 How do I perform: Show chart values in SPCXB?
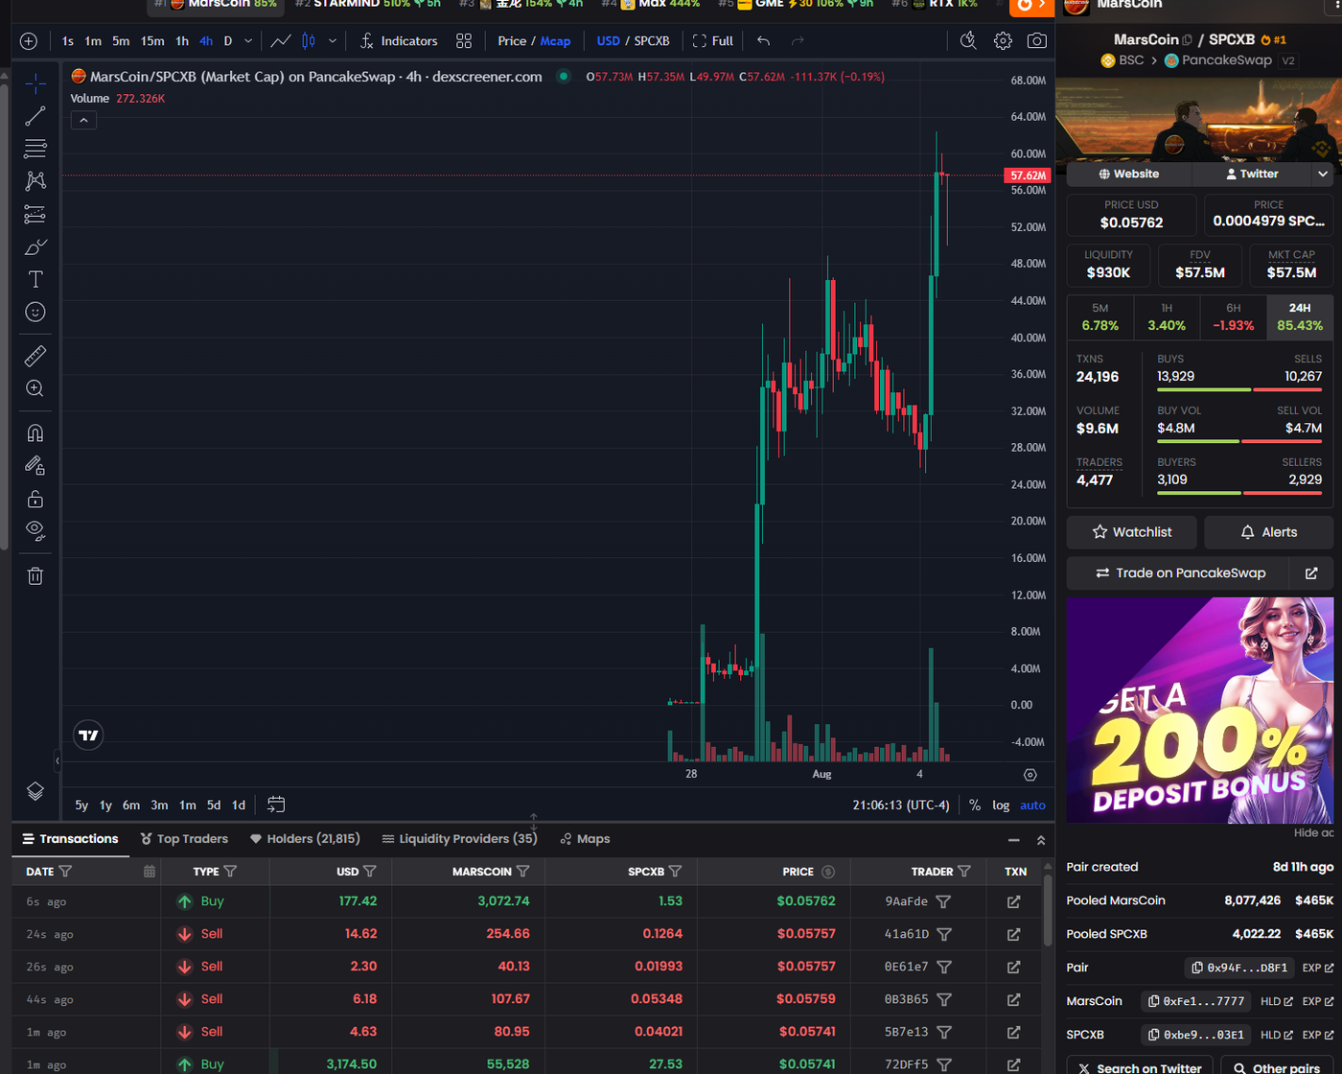tap(652, 41)
